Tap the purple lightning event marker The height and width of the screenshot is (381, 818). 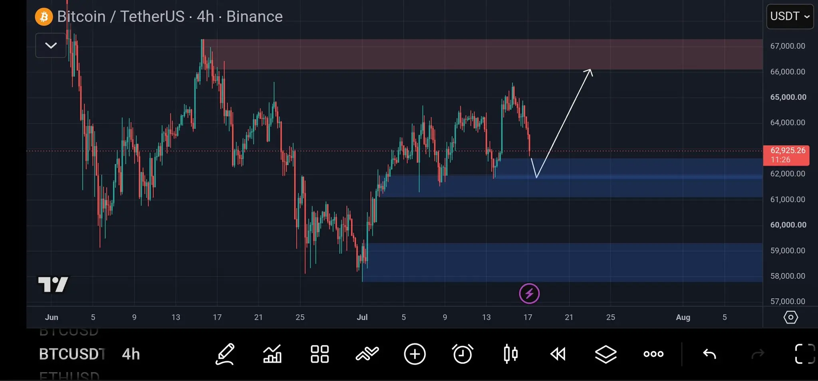coord(529,294)
